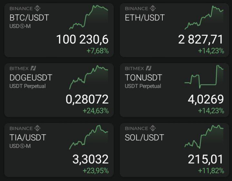Click the TIA/USDT +23,95% change
This screenshot has width=232, height=181.
coord(96,171)
